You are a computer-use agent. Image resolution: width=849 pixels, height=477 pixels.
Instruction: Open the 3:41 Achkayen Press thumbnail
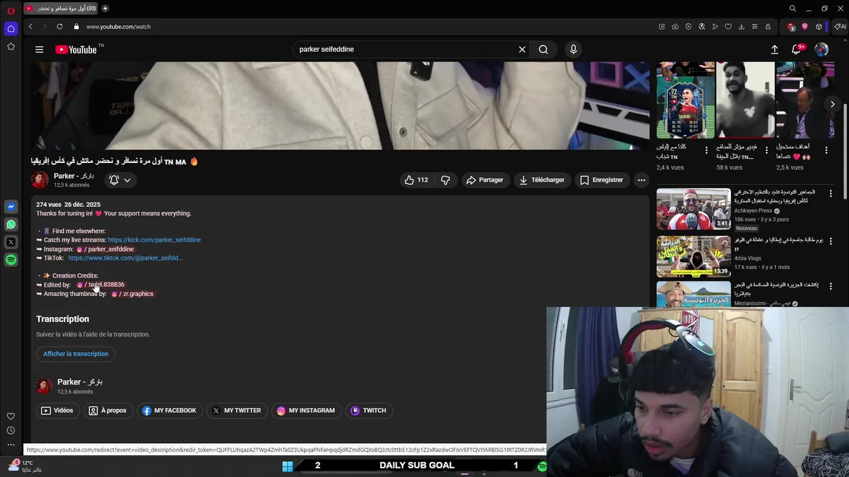pos(693,209)
